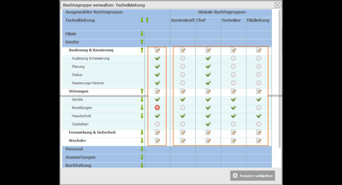Click edit icon for Auslesung & Kassierung under Servicekraft

click(x=183, y=50)
